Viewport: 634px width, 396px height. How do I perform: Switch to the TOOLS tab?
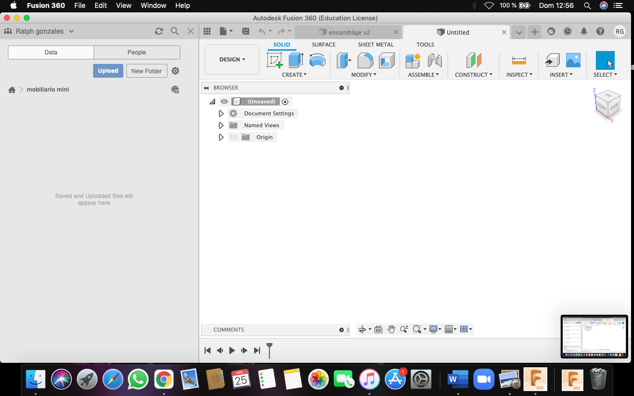click(x=425, y=45)
